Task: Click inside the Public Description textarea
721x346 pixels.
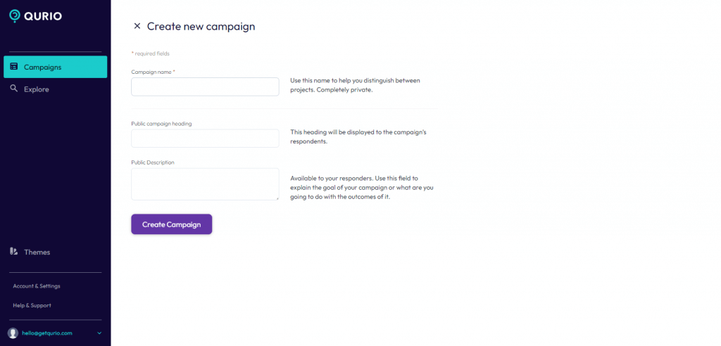Action: click(205, 184)
